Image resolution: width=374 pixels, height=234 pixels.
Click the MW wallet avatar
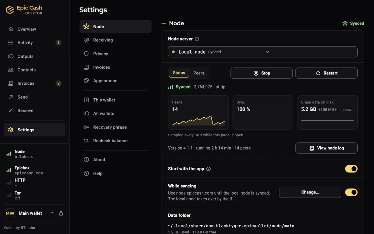coord(10,213)
